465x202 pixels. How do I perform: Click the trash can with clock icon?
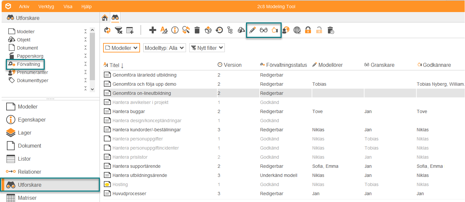pos(331,30)
